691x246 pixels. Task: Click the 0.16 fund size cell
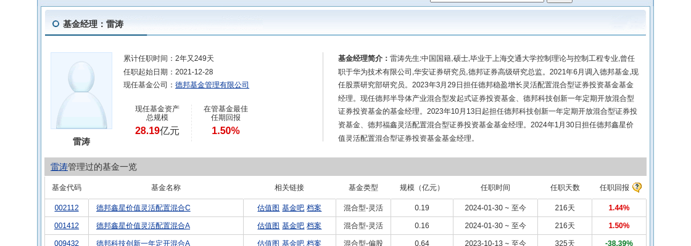(422, 225)
